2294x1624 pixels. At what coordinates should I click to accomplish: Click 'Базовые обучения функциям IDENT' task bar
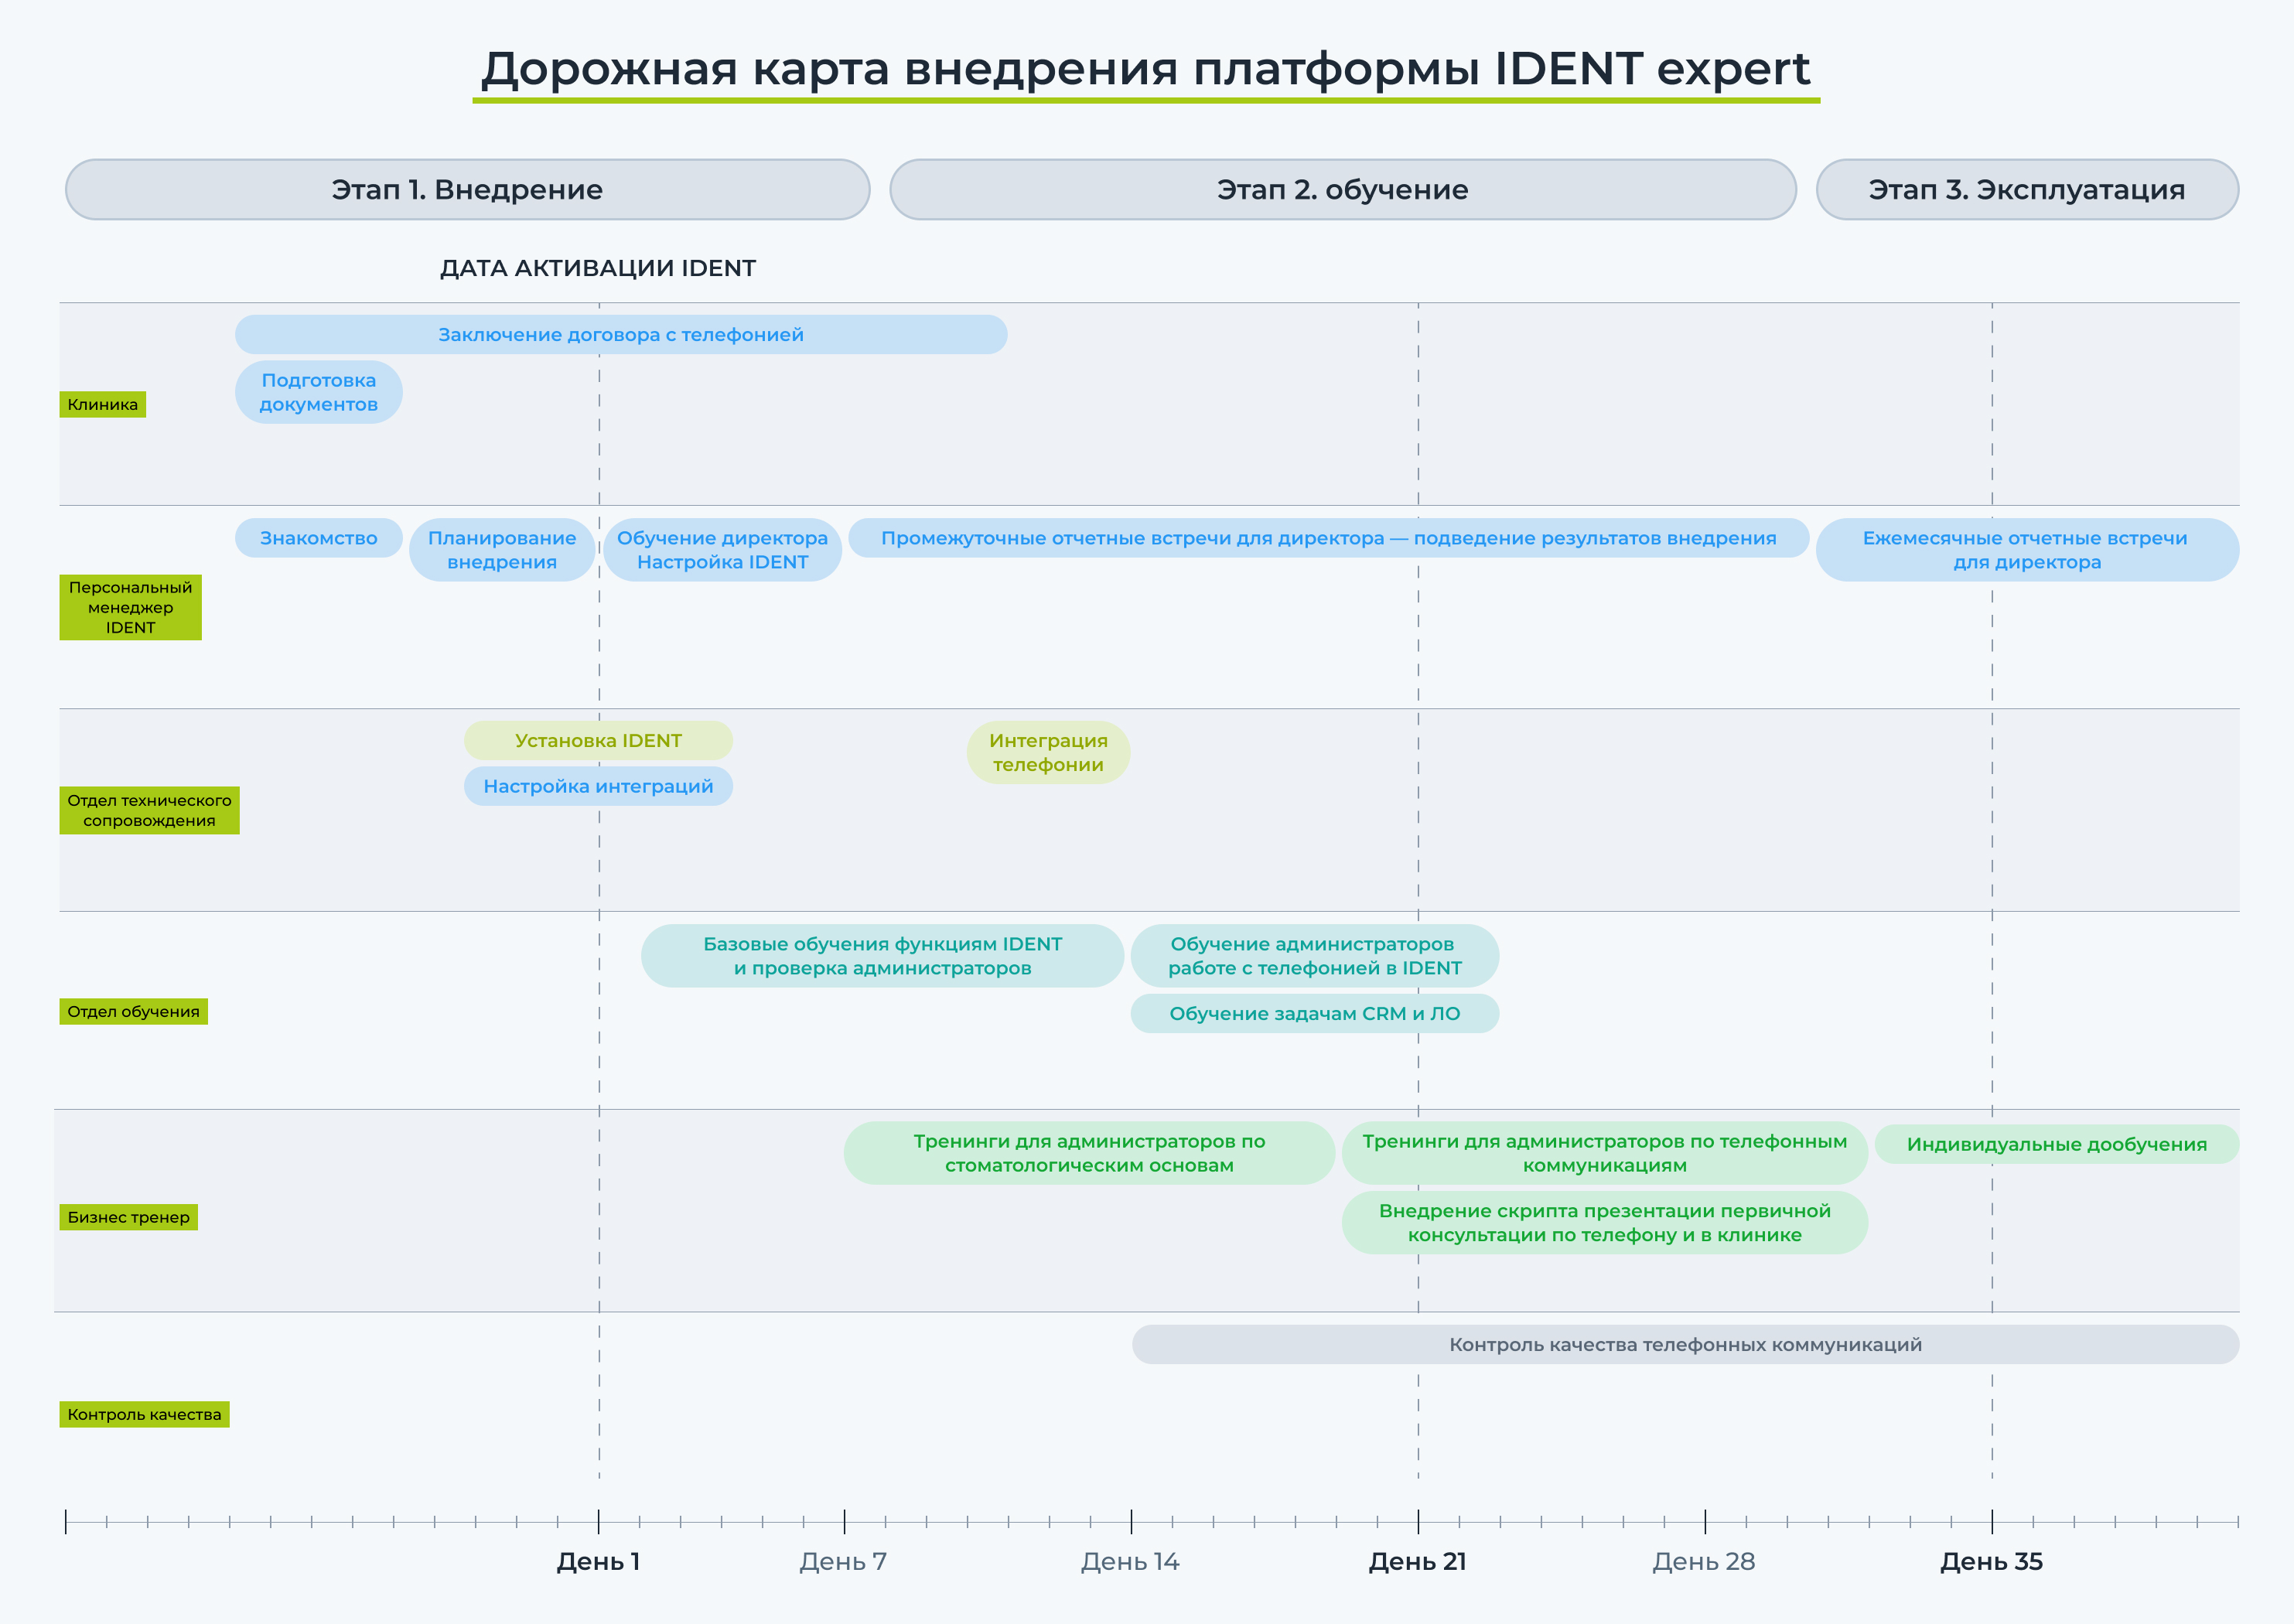(x=883, y=955)
